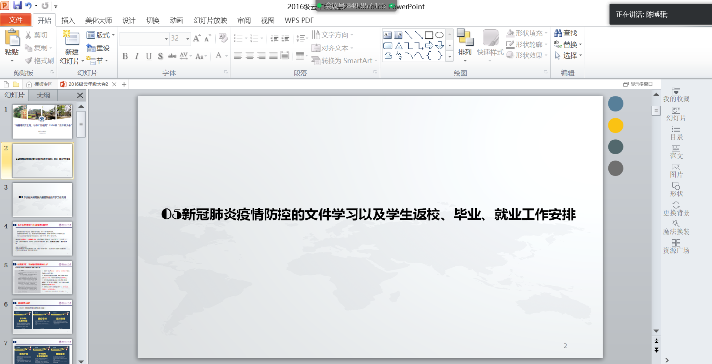
Task: Toggle Italic formatting
Action: [x=137, y=56]
